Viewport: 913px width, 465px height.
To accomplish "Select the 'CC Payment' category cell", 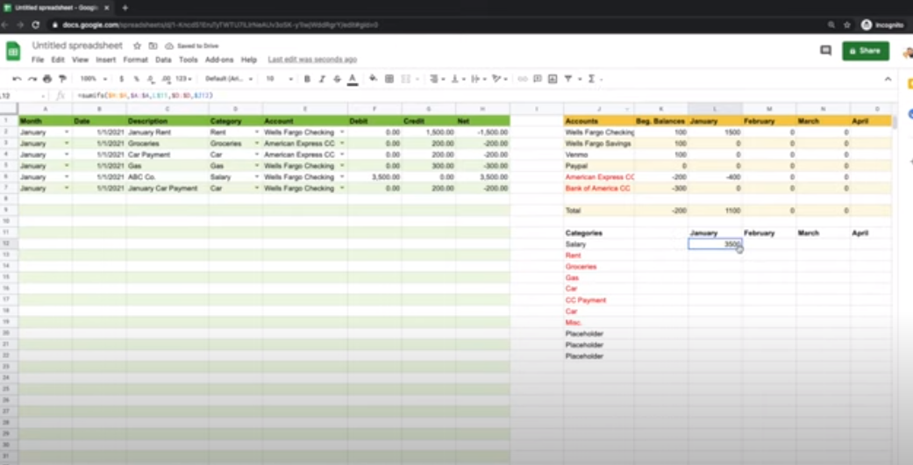I will (x=598, y=300).
